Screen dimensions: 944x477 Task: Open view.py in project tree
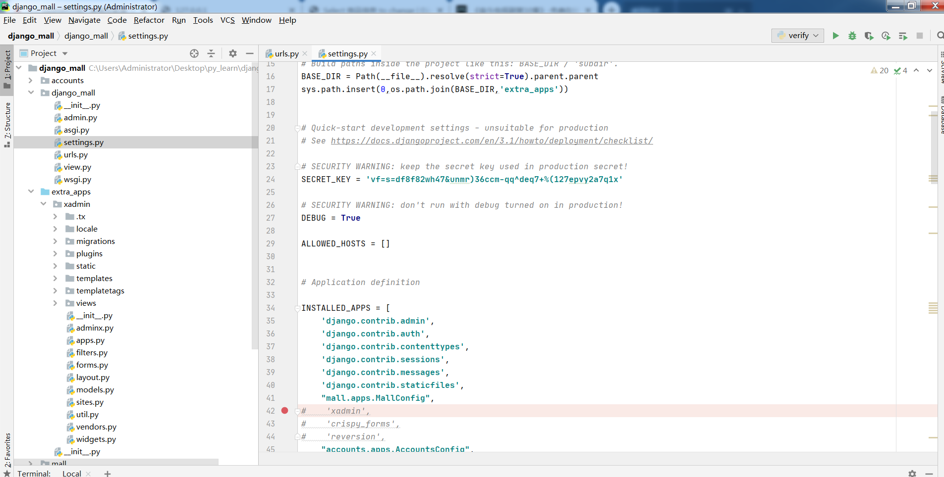point(77,167)
